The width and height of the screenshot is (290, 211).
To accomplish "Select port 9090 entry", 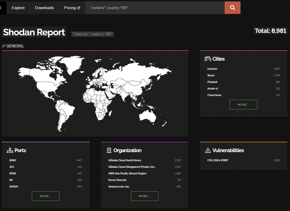I will pos(13,173).
